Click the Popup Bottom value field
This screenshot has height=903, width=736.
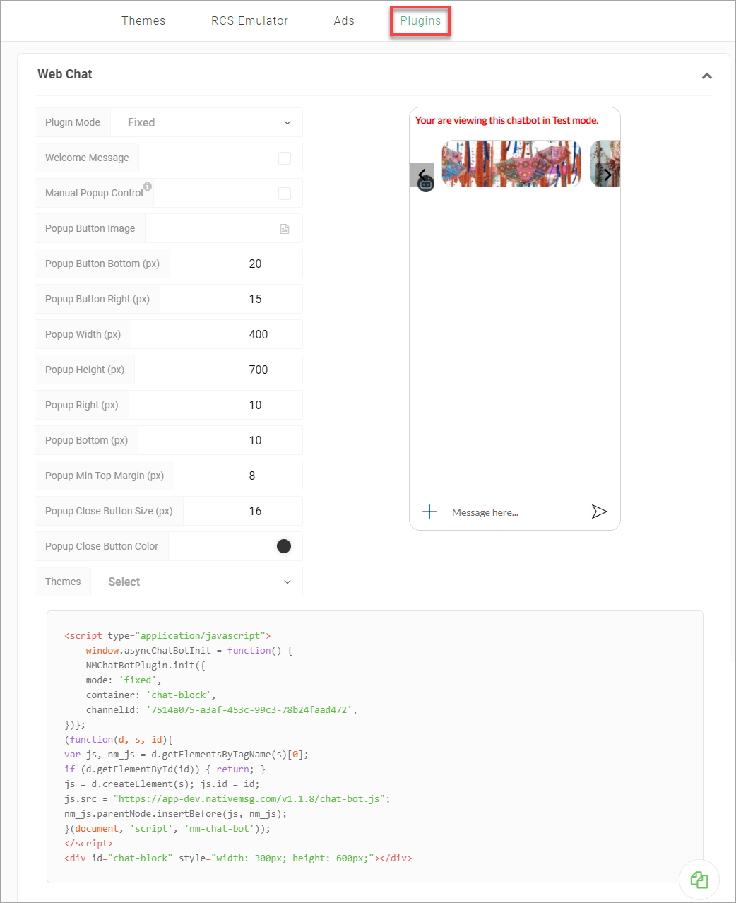220,440
